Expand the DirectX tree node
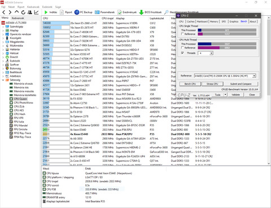 (3, 57)
